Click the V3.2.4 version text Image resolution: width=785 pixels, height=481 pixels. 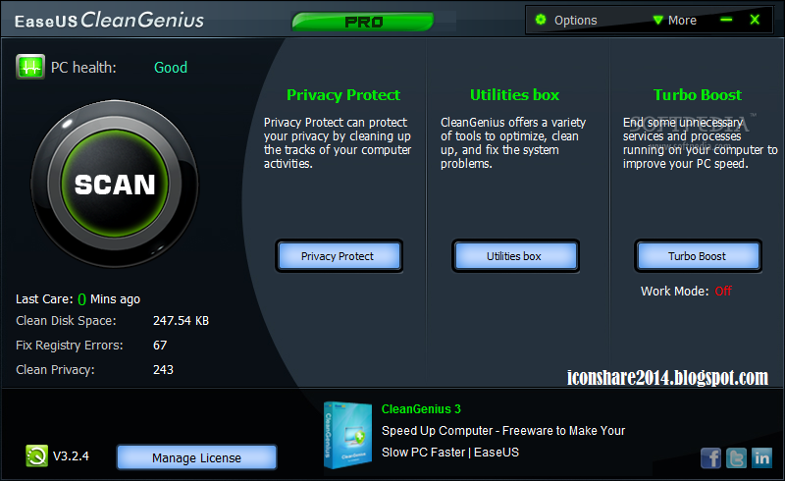71,455
